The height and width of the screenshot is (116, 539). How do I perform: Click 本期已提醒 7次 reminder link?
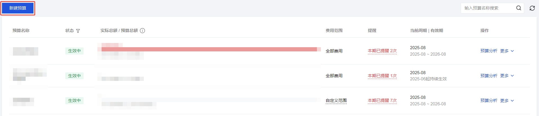382,101
